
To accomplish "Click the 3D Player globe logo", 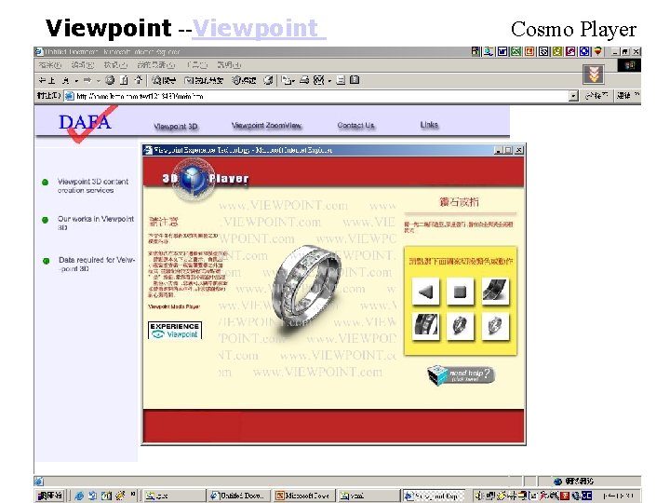I will (194, 179).
